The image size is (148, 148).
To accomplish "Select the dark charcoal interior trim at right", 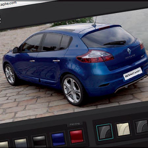I will (x=142, y=126).
